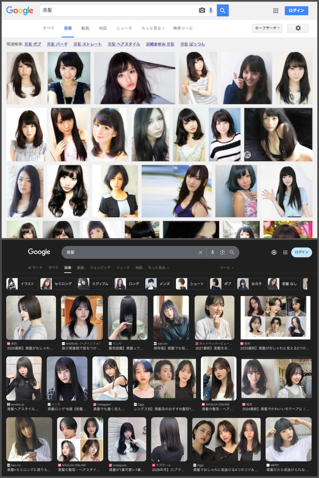Screen dimensions: 319x478
Task: Open Google Lens camera icon in dark search bar
Action: 223,252
